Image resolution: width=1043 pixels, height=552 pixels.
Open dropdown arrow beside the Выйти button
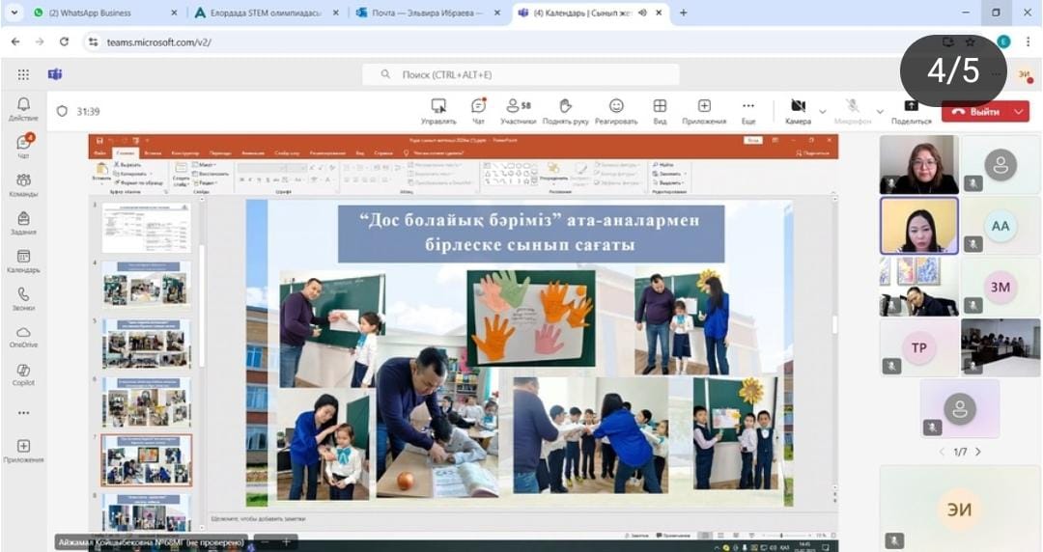(x=1020, y=112)
